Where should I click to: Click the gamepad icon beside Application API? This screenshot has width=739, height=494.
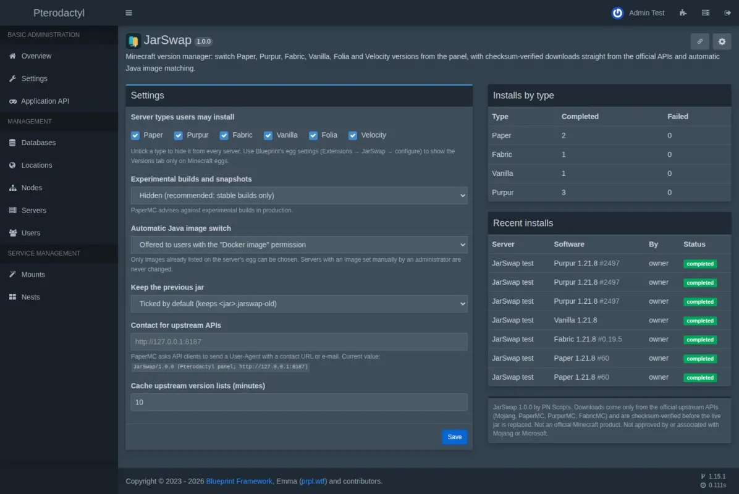13,101
